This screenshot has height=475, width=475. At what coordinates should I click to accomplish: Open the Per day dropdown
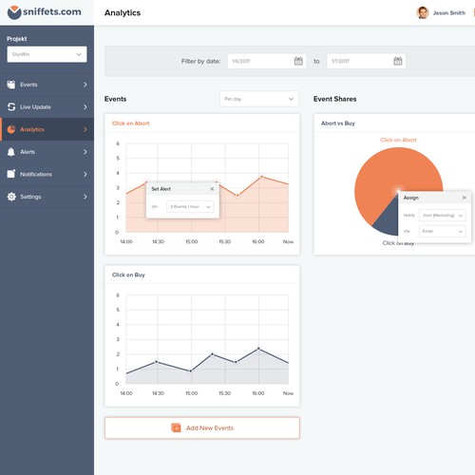tap(259, 99)
